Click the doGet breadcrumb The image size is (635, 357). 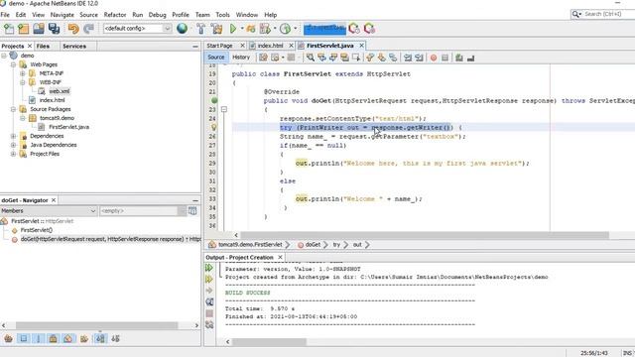tap(313, 245)
